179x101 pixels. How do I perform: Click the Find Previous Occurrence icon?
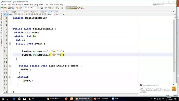[29, 15]
